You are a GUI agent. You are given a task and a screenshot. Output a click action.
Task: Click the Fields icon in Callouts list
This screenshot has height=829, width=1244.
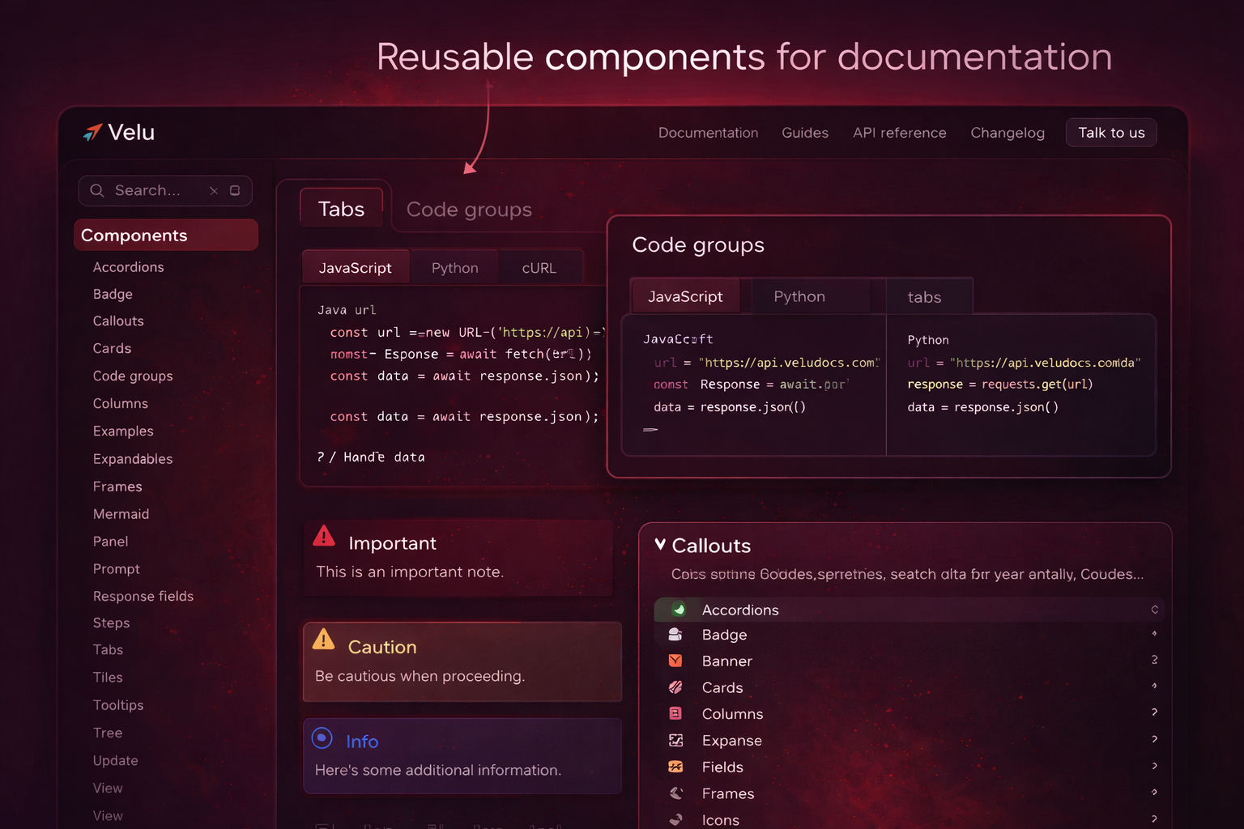pos(675,766)
